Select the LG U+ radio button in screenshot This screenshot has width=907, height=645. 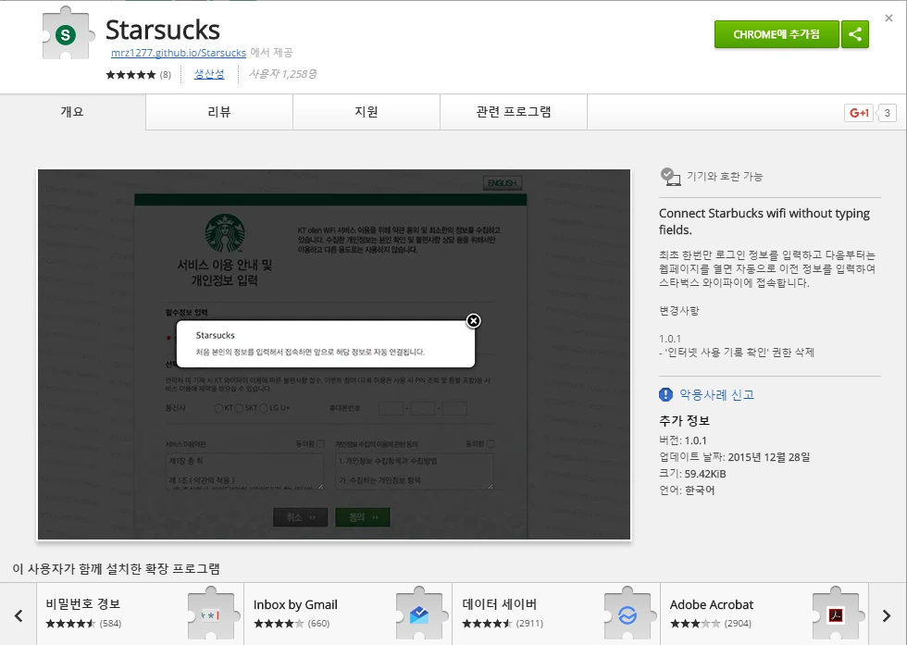pos(264,408)
